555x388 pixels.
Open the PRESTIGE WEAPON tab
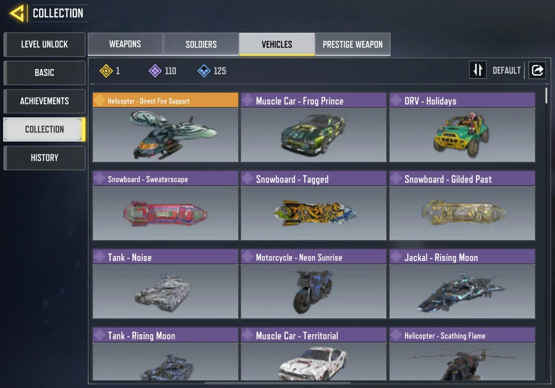[x=353, y=44]
